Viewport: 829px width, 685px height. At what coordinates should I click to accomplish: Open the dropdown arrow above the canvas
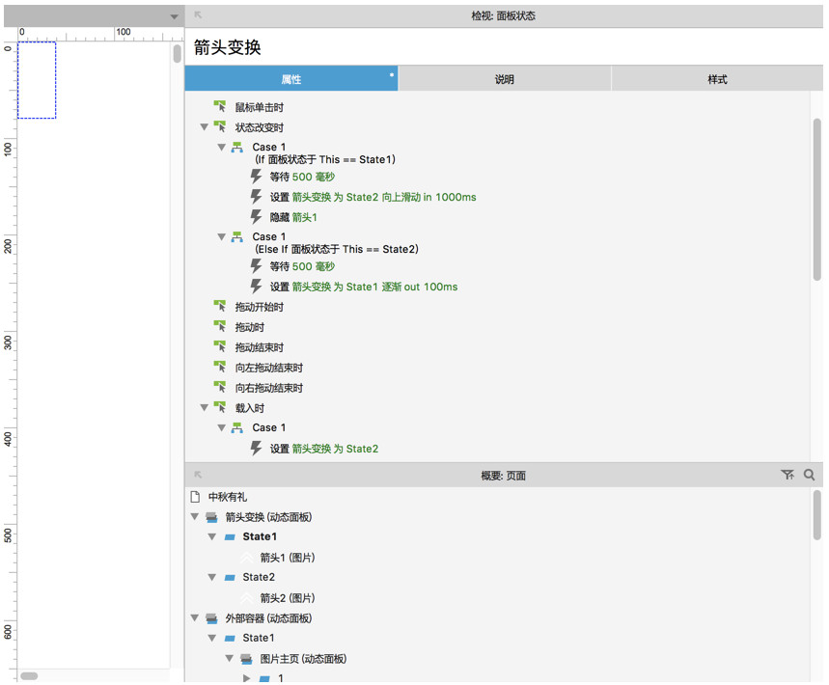click(174, 16)
